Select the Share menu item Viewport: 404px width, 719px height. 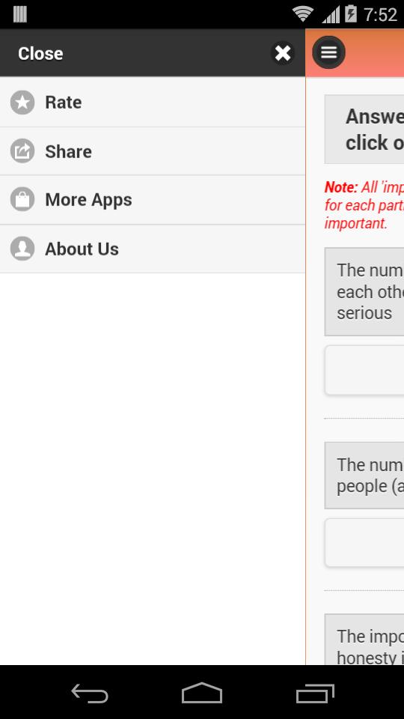pos(153,151)
